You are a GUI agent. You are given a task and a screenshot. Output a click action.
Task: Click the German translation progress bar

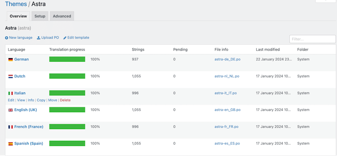point(67,59)
